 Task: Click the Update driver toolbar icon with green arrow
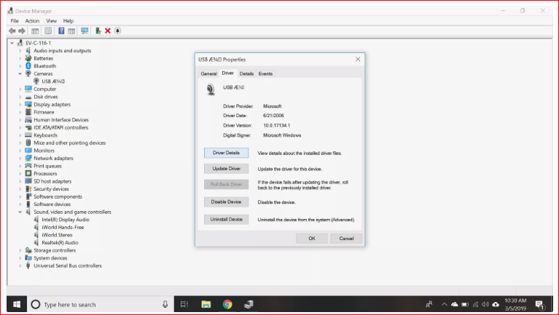tap(98, 31)
